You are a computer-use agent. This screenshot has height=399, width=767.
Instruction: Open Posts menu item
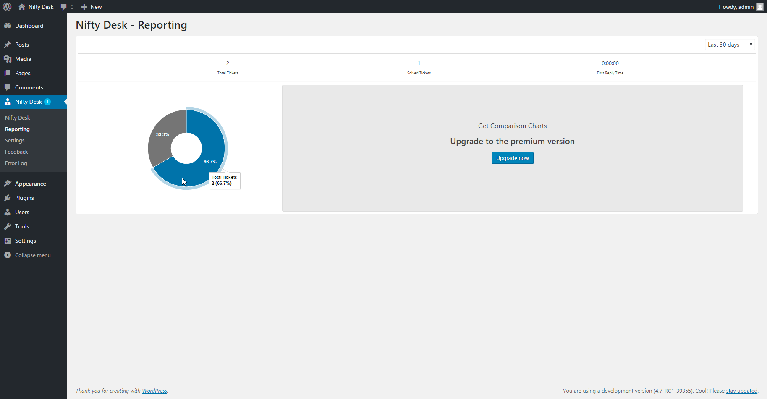click(34, 45)
